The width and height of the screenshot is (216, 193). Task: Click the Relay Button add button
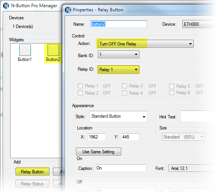[x=32, y=171]
